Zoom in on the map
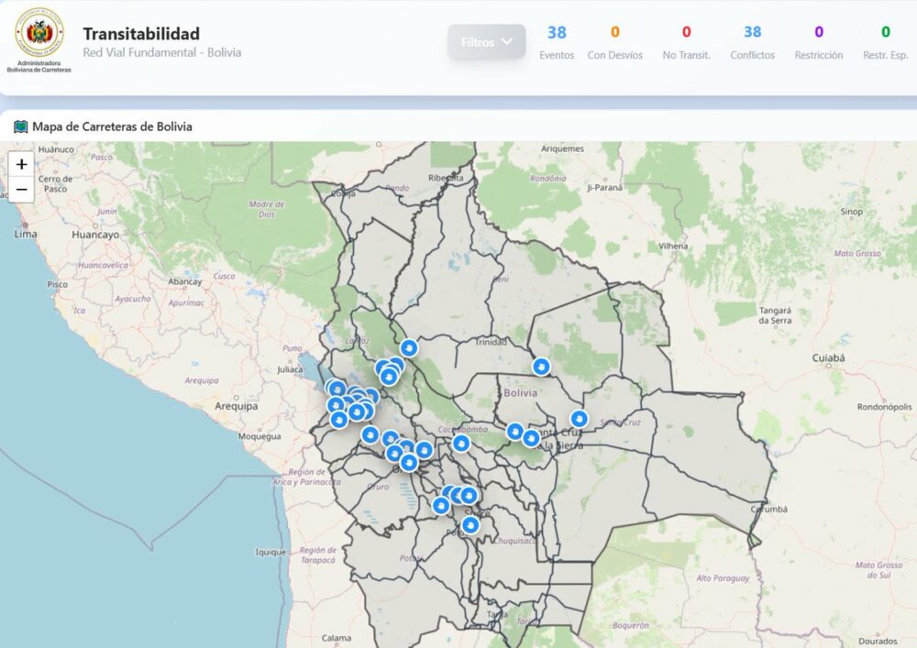Viewport: 917px width, 648px height. [22, 165]
